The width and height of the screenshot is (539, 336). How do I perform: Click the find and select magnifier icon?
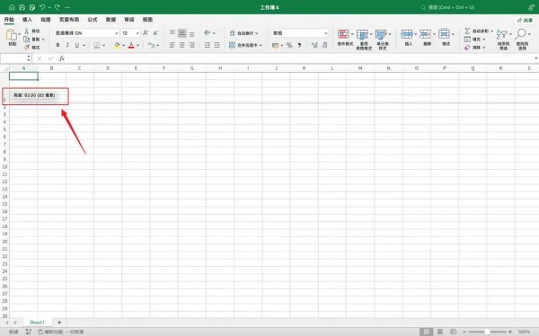click(x=521, y=34)
